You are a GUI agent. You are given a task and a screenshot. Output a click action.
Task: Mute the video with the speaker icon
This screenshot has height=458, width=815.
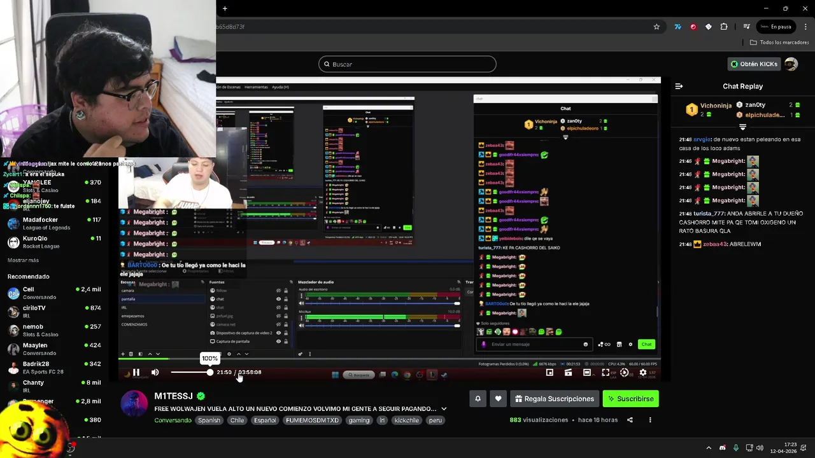pos(155,373)
